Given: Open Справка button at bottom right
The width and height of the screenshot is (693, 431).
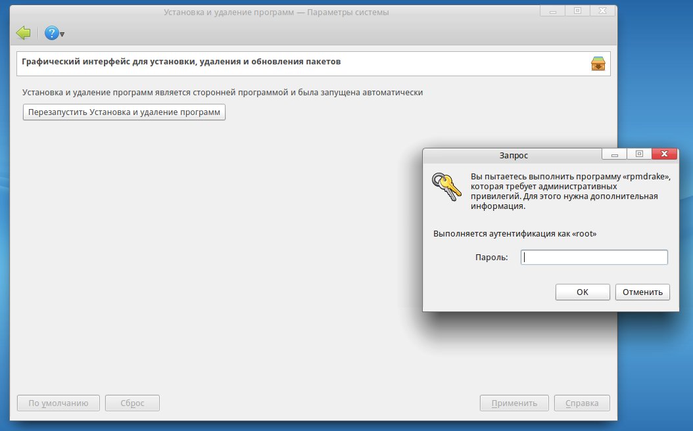Looking at the screenshot, I should click(x=582, y=403).
